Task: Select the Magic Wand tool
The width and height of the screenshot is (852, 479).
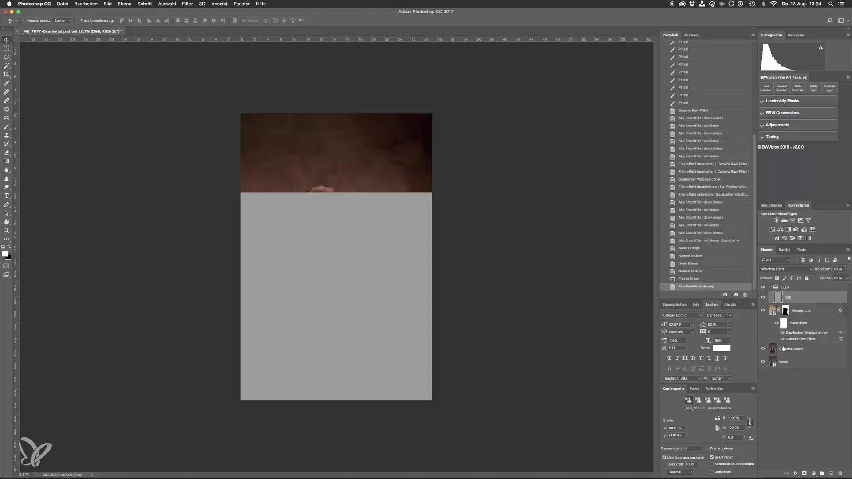Action: click(x=6, y=66)
